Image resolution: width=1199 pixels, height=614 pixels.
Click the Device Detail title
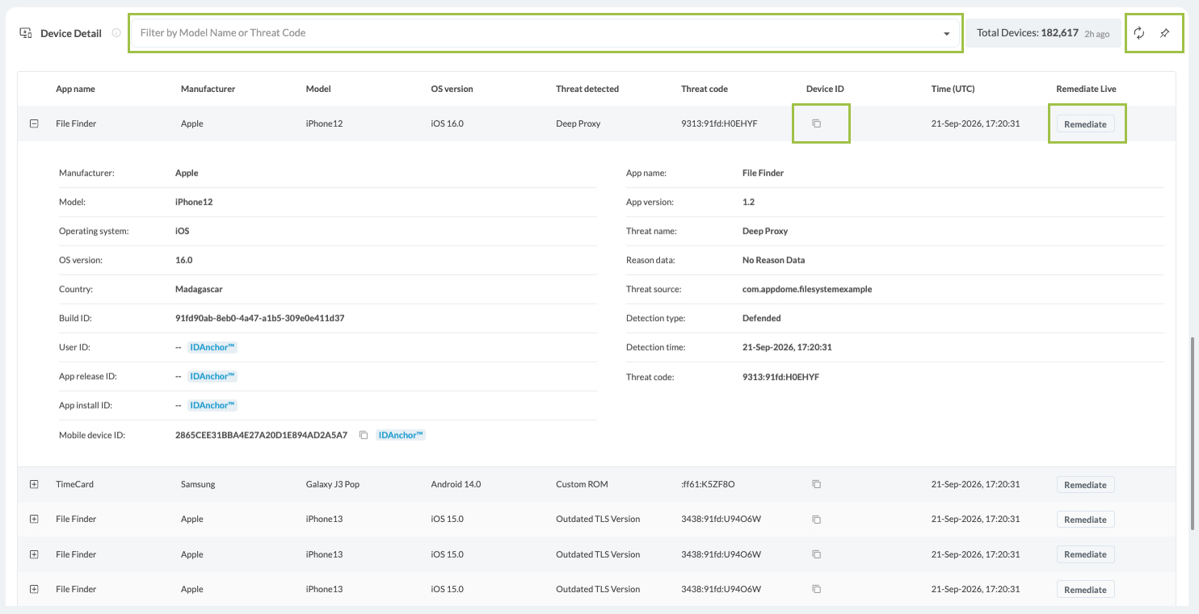coord(71,33)
